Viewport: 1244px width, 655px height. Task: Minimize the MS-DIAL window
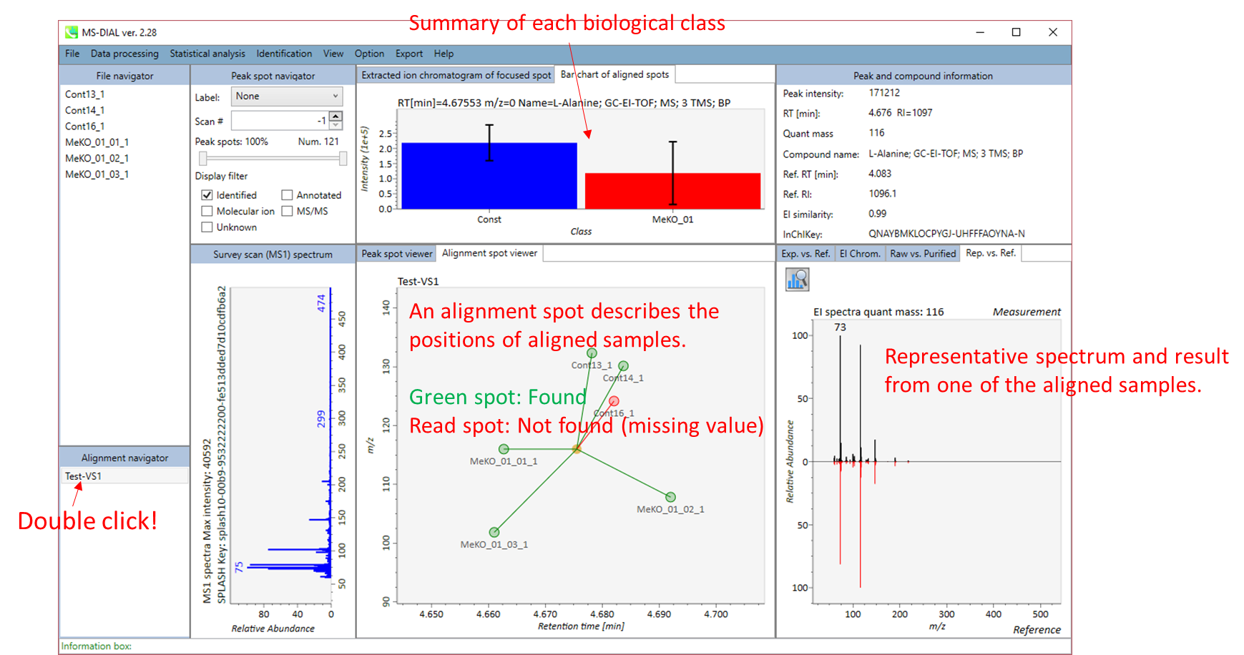980,32
